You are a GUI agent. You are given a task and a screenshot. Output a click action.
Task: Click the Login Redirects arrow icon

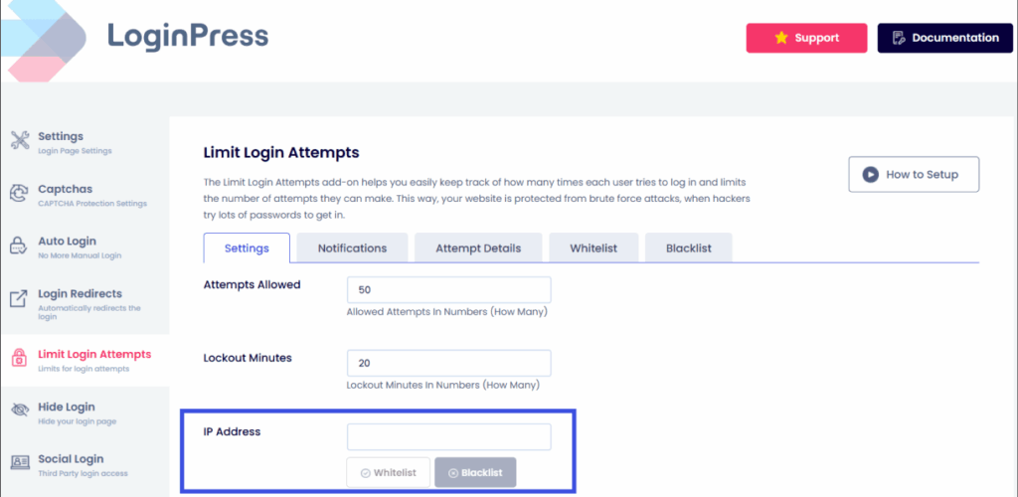pos(19,299)
